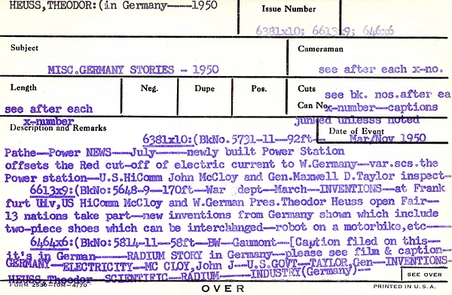Viewport: 452px width, 295px height.
Task: Click the SEE OVER box
Action: [424, 275]
